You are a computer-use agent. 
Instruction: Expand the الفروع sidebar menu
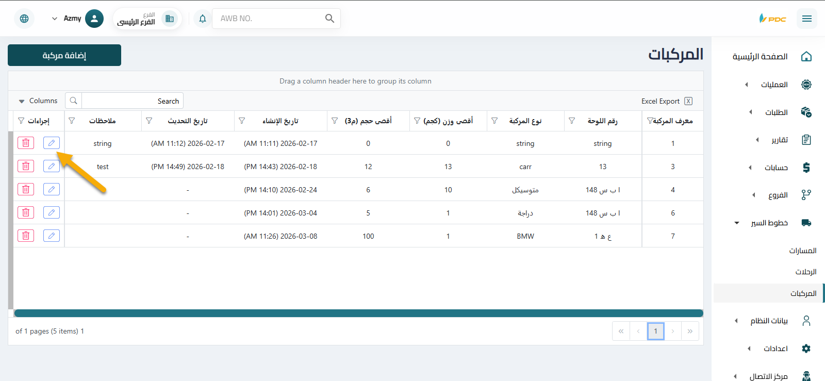click(754, 195)
